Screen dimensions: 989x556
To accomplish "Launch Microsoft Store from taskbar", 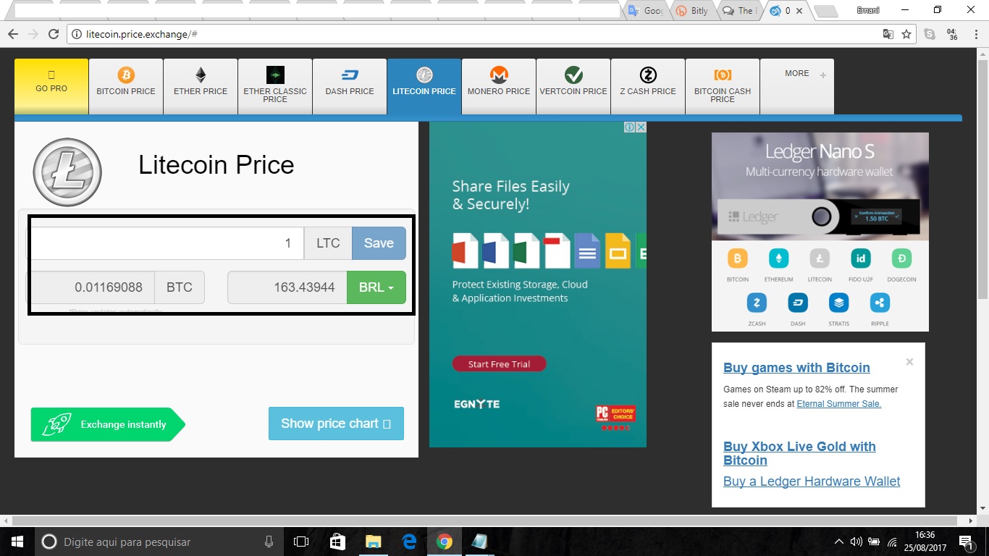I will [x=337, y=542].
